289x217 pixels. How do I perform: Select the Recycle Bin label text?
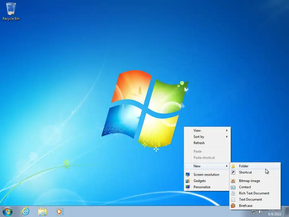[11, 19]
